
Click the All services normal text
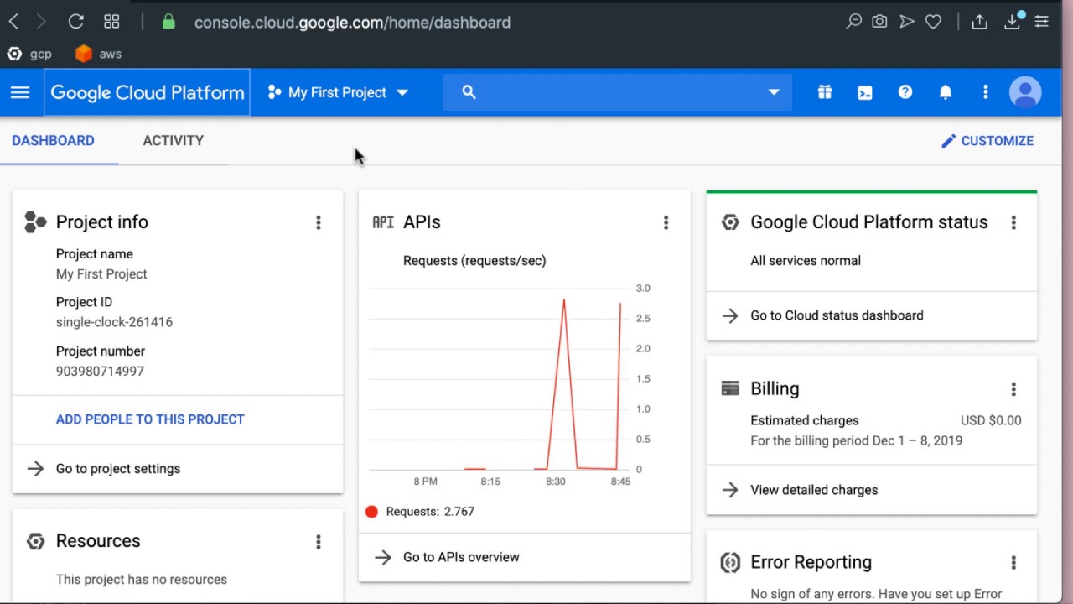pos(806,261)
